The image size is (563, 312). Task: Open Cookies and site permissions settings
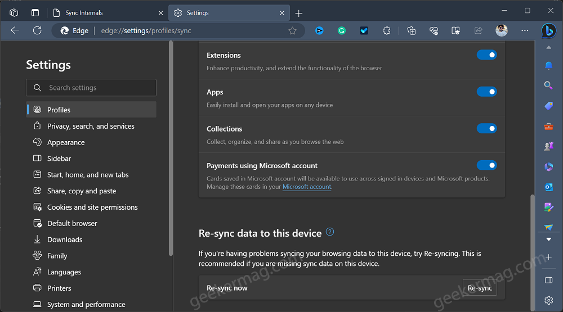coord(91,207)
